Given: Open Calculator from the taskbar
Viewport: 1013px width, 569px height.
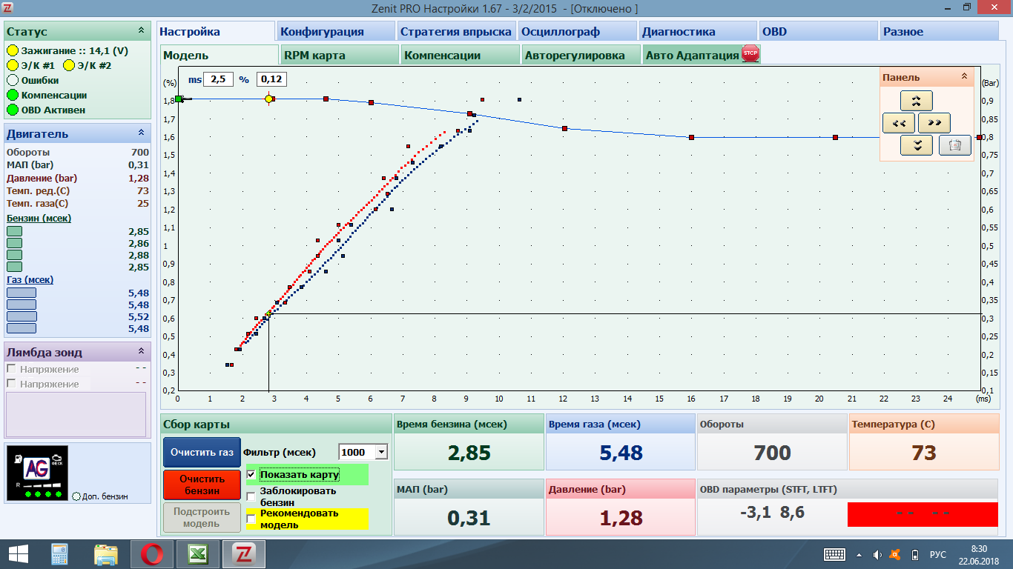Looking at the screenshot, I should pyautogui.click(x=60, y=554).
